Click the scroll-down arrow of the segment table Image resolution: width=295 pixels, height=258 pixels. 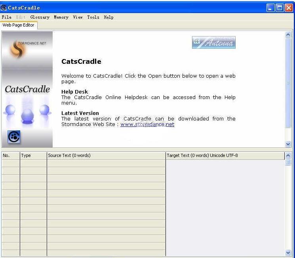pyautogui.click(x=288, y=252)
